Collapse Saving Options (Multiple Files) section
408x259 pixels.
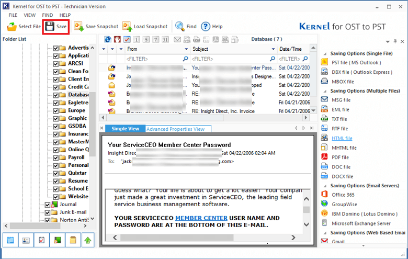325,91
